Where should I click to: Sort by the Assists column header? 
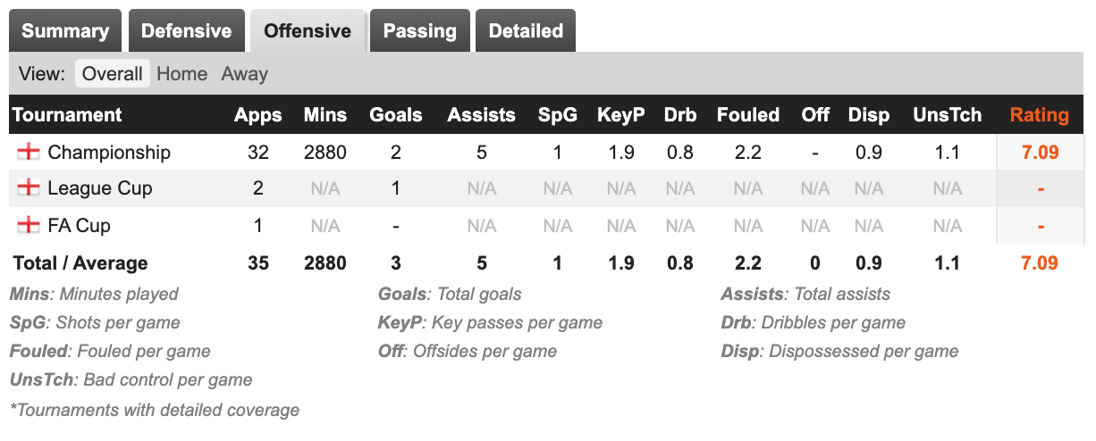481,114
